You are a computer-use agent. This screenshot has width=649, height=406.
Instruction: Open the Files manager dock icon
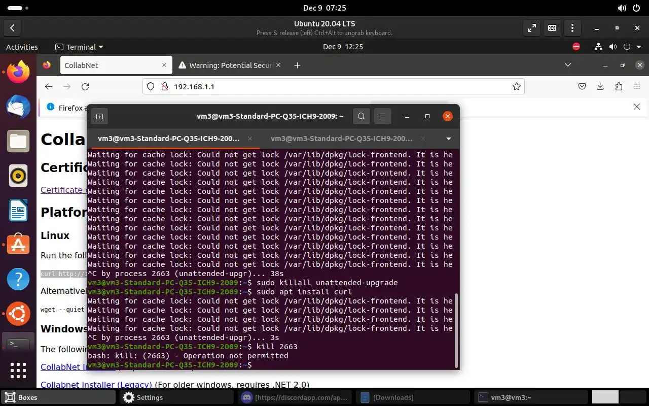(x=18, y=141)
